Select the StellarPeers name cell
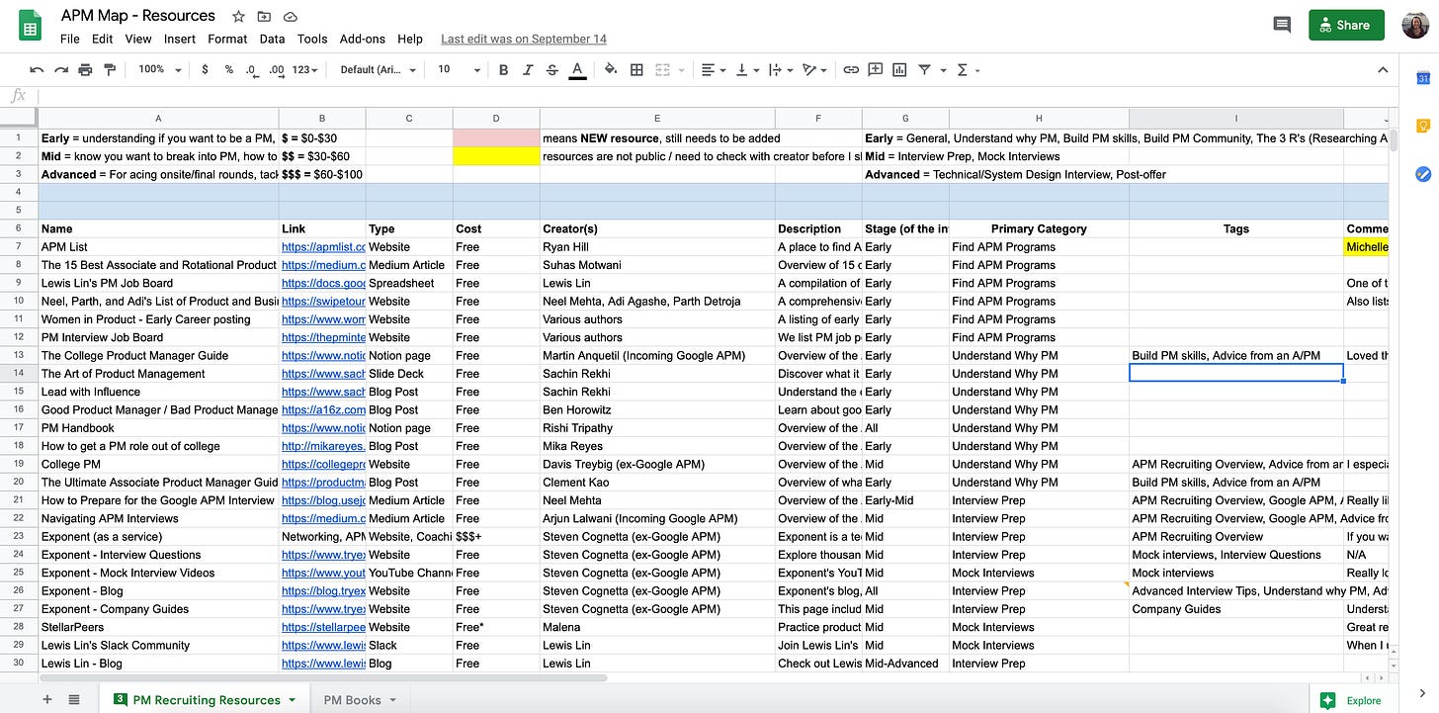 tap(158, 627)
